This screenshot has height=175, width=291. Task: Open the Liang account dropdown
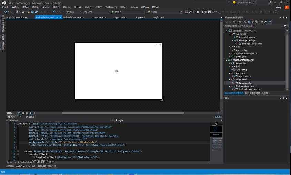coord(280,8)
